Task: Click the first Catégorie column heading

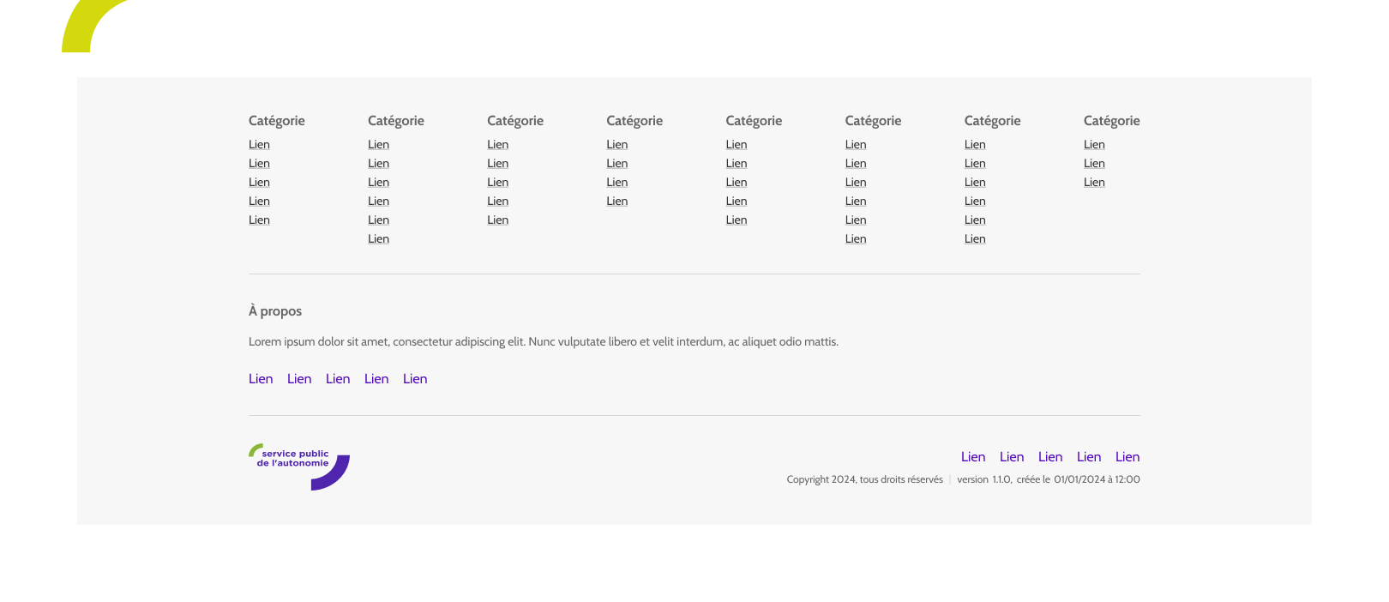Action: click(x=276, y=121)
